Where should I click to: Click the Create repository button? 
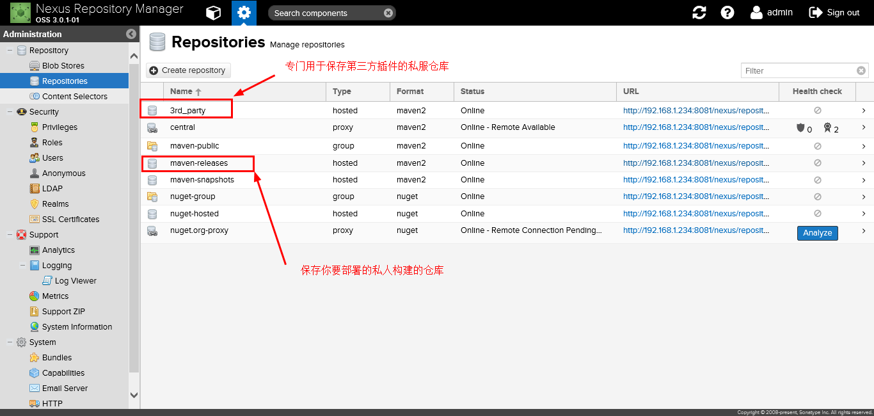click(x=188, y=70)
